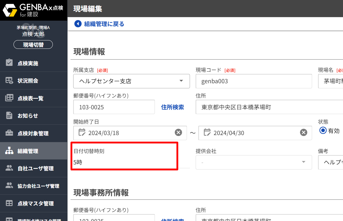
Task: Click the 現場切替 button
Action: [33, 45]
